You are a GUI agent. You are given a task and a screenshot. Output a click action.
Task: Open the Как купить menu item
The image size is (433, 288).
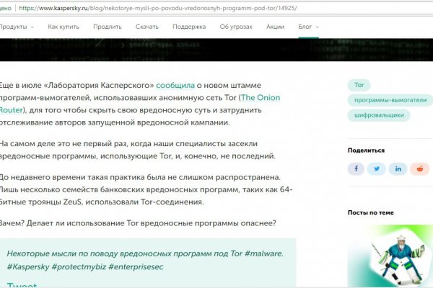(64, 27)
